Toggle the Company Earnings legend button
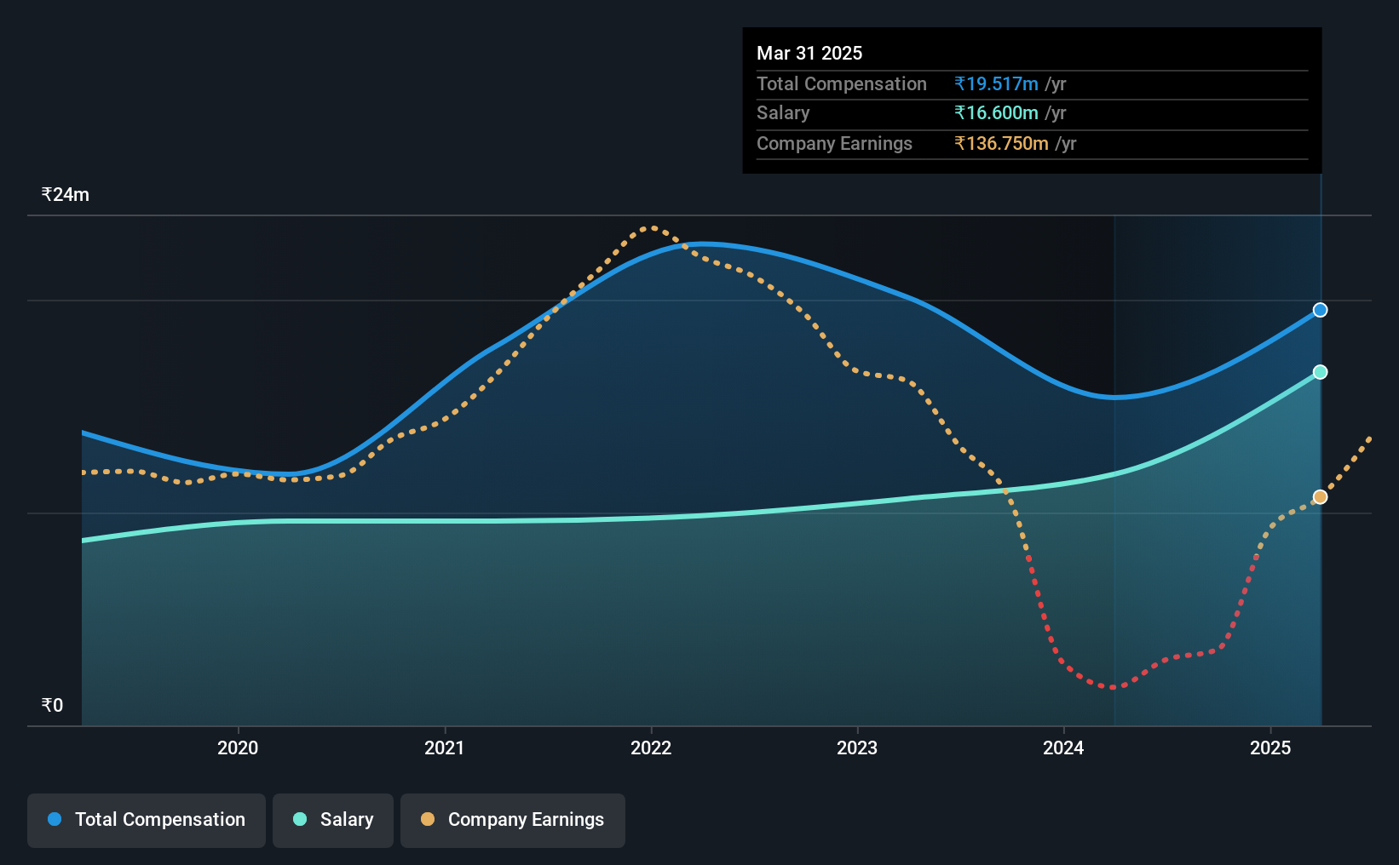Screen dimensions: 1399x865 (513, 820)
